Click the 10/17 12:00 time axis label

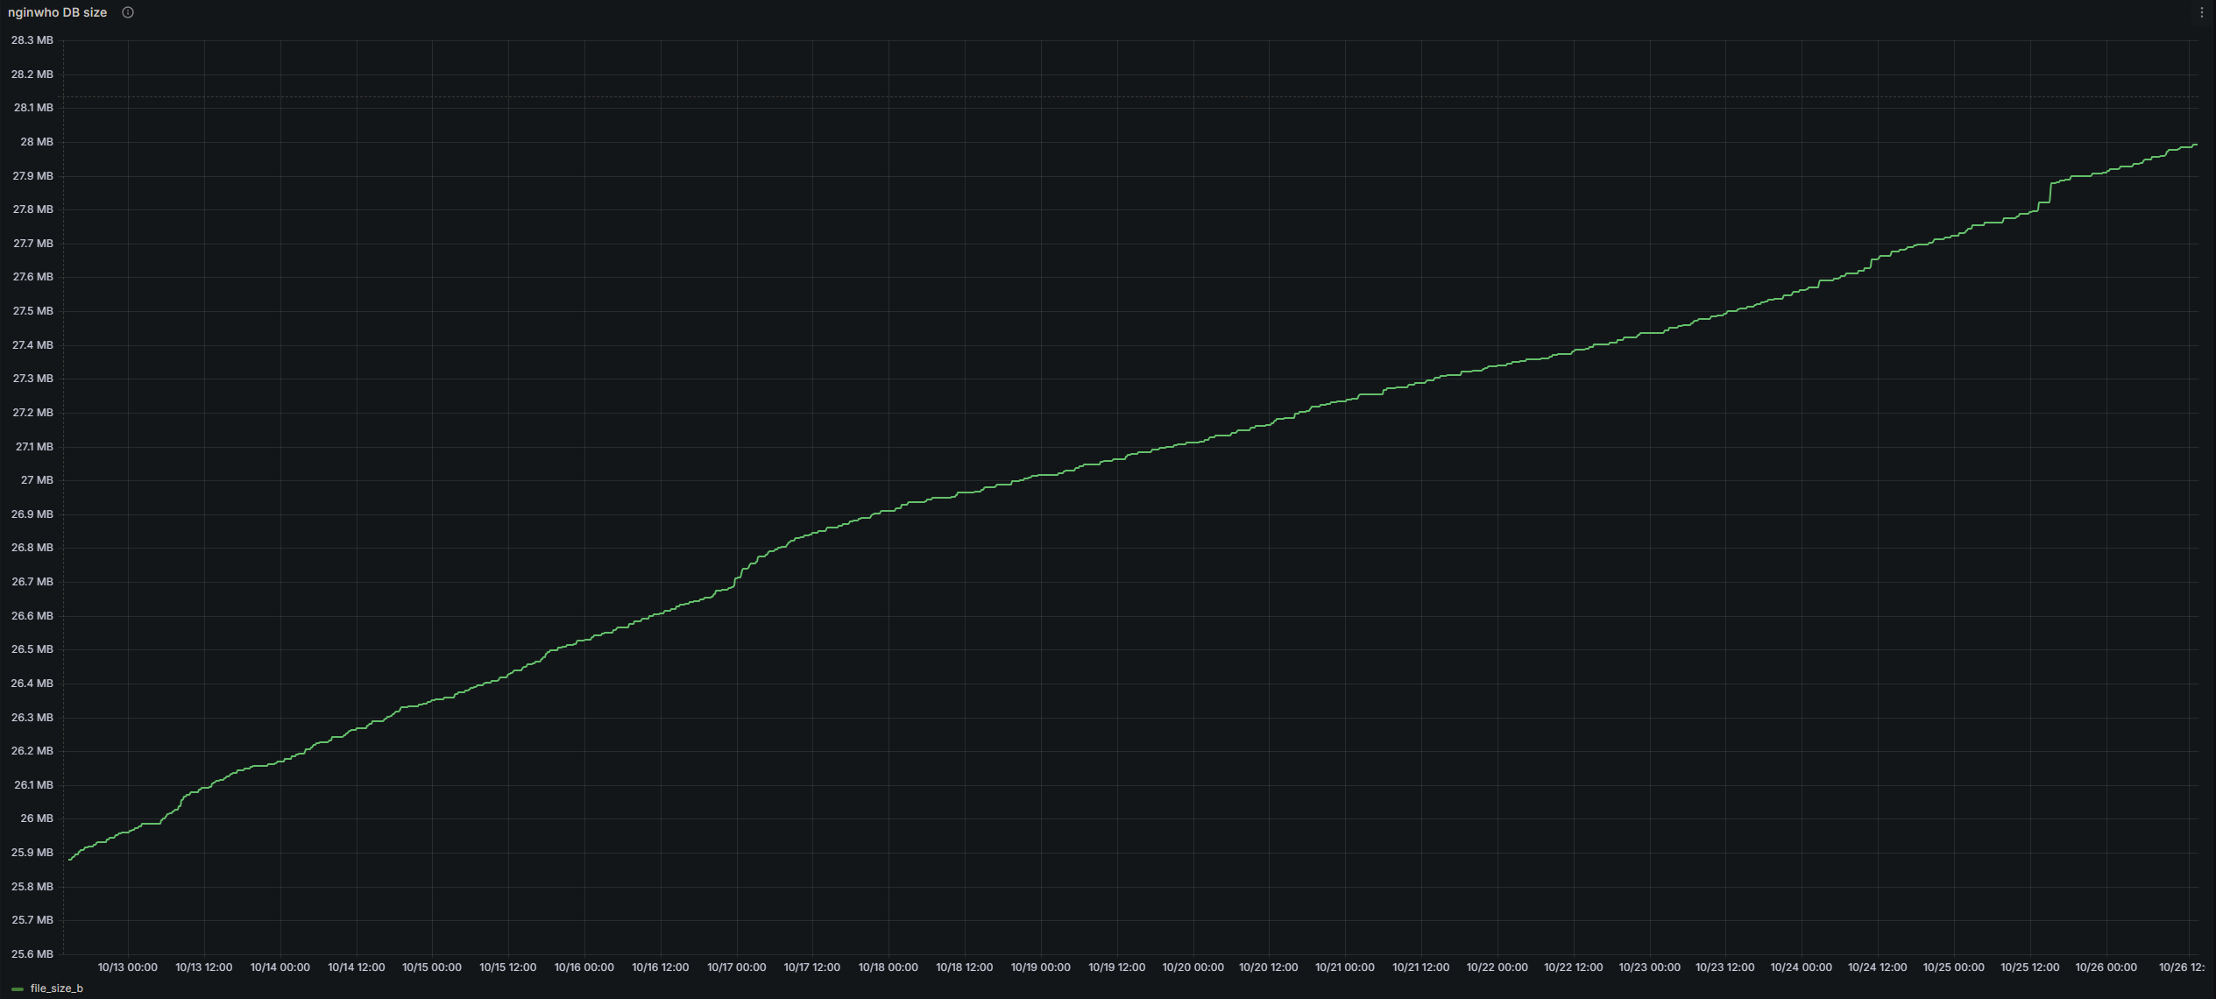812,967
